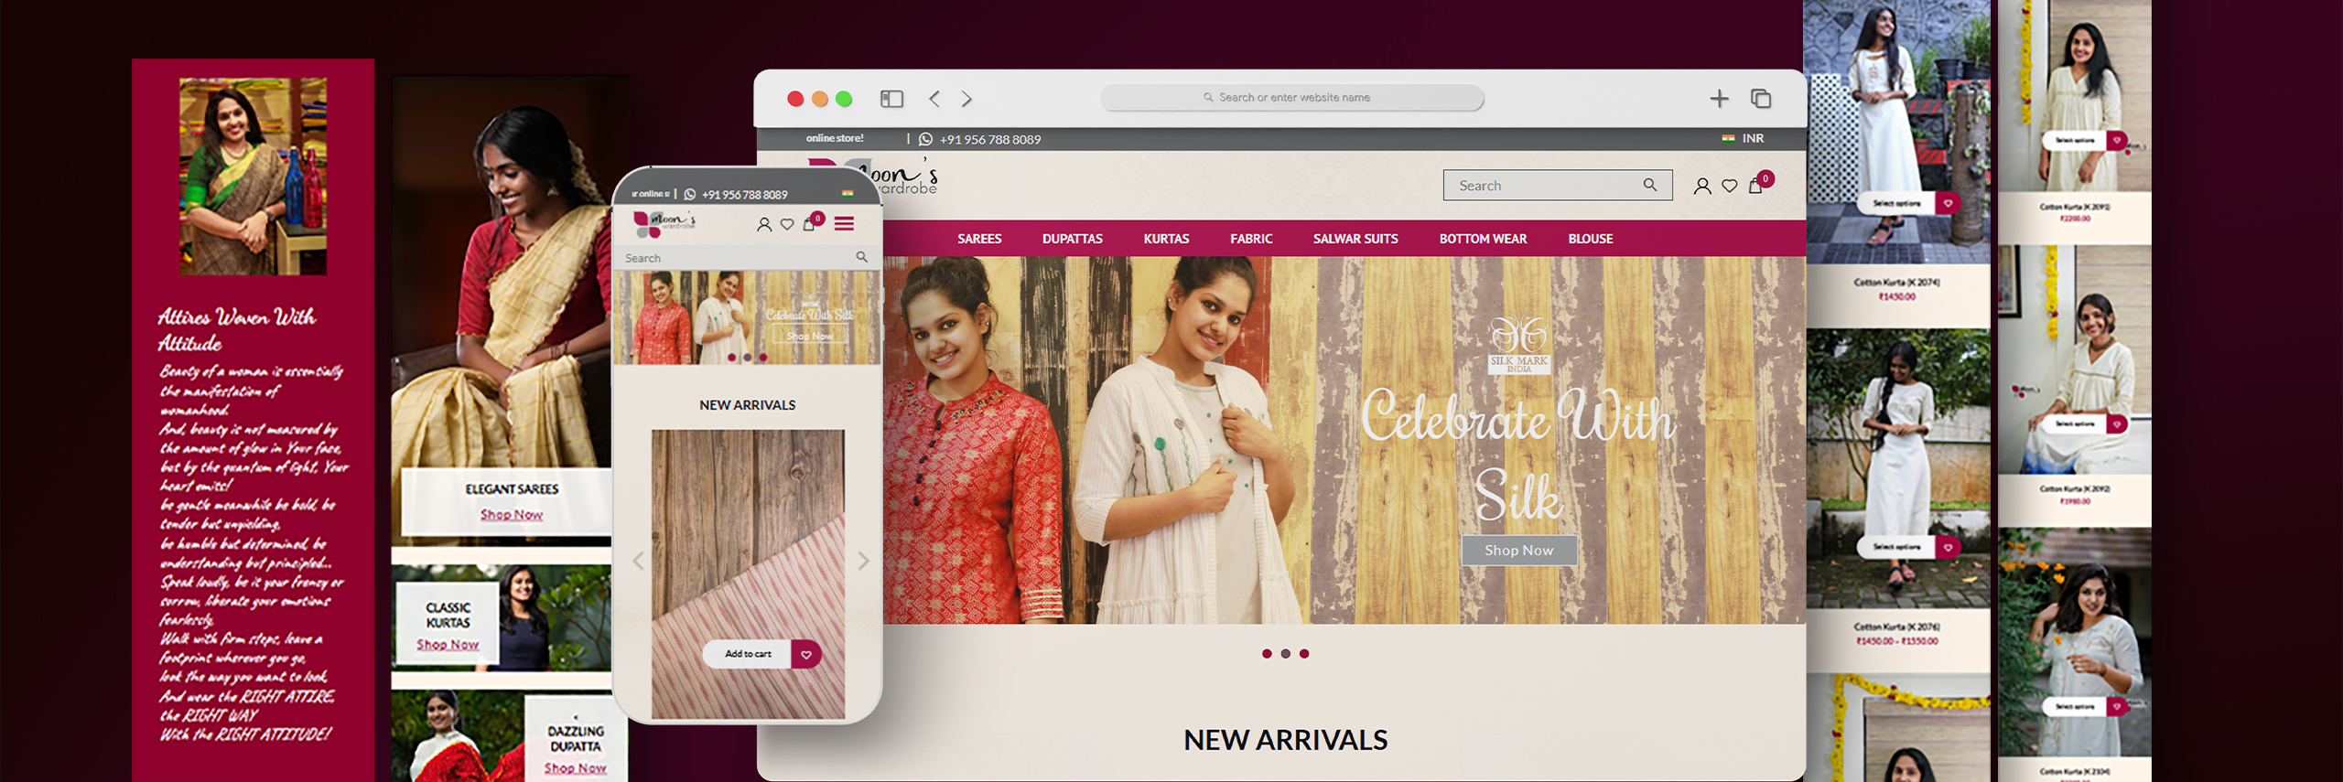
Task: Click Add to cart on mobile product
Action: (748, 654)
